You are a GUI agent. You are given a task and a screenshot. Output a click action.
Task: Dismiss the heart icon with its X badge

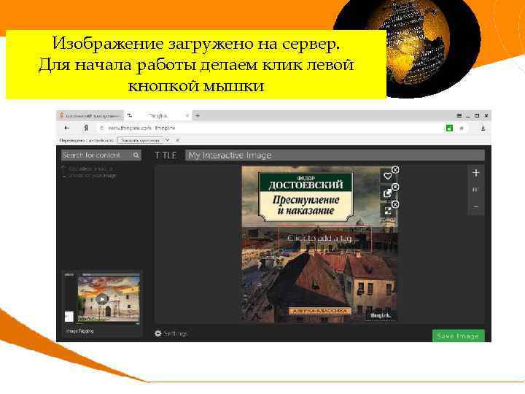pyautogui.click(x=395, y=169)
